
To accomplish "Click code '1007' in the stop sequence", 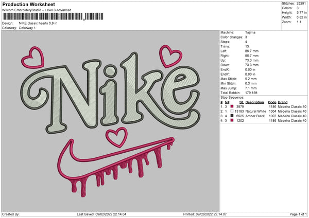I will coord(272,116).
